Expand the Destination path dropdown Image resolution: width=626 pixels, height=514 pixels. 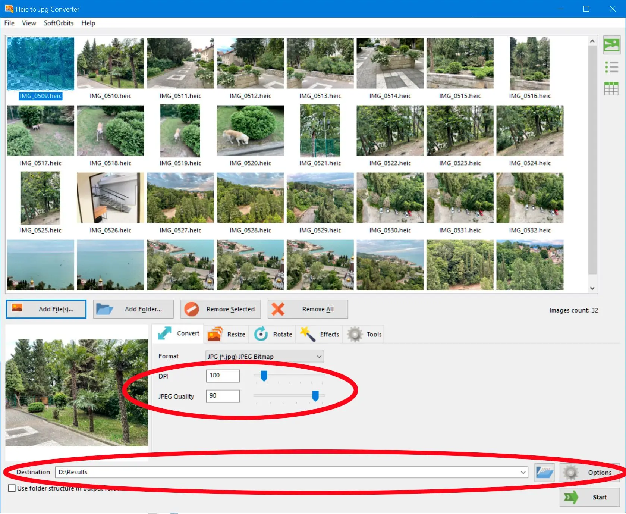pos(523,473)
